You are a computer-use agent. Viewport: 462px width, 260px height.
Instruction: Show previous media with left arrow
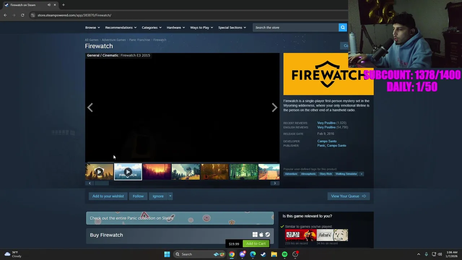[x=90, y=108]
